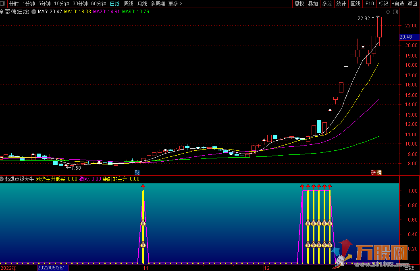The image size is (420, 271).
Task: Click the red up-arrow above November spike
Action: tap(143, 187)
